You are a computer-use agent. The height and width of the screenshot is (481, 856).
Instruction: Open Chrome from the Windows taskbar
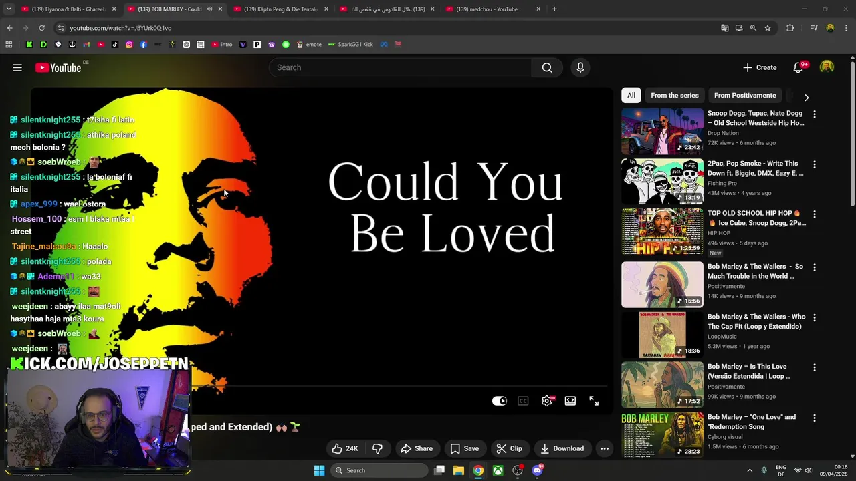click(x=478, y=470)
